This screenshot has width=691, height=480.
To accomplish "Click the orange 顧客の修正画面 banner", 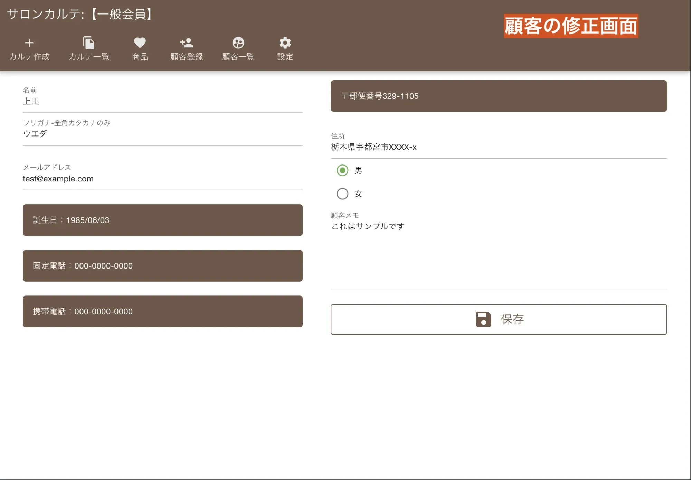I will pyautogui.click(x=571, y=25).
